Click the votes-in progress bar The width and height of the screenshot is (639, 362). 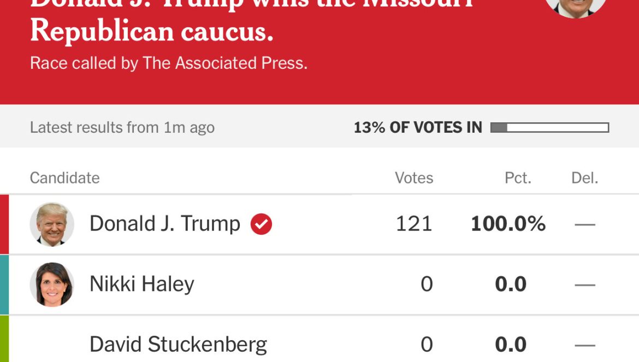click(549, 128)
